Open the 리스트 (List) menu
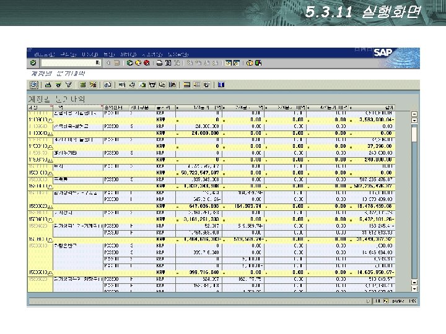This screenshot has width=446, height=334. coord(45,54)
